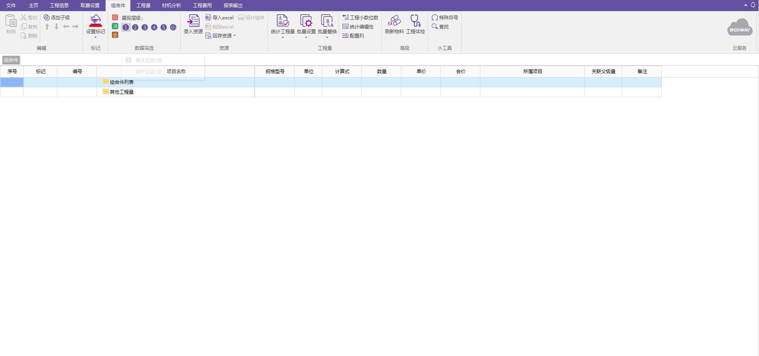Click the 删除 delete button
The width and height of the screenshot is (759, 356).
(x=29, y=36)
